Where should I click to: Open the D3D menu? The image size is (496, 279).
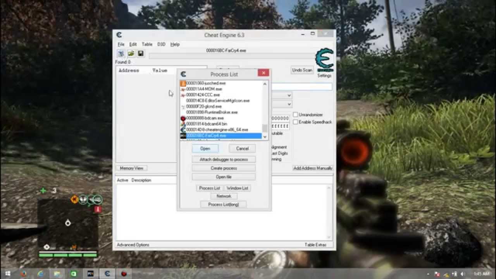[161, 44]
